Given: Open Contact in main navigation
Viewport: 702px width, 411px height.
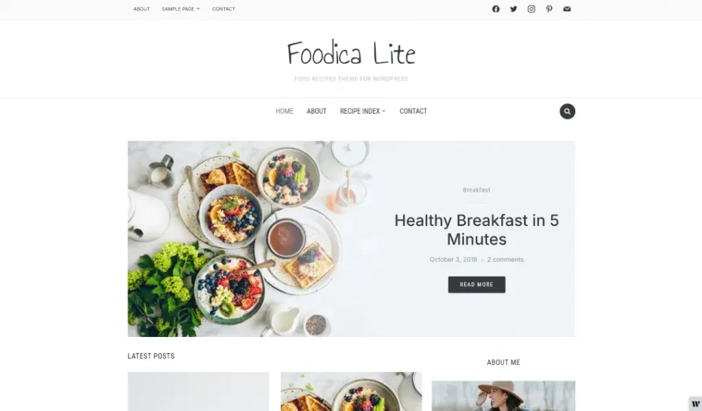Looking at the screenshot, I should (413, 111).
